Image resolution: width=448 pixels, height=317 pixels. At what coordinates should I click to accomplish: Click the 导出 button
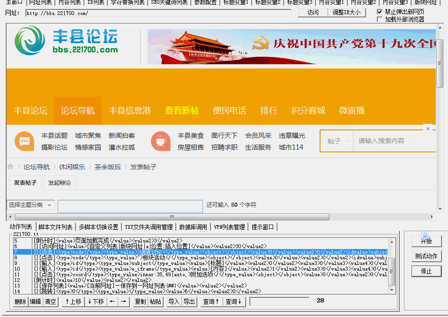click(x=189, y=302)
